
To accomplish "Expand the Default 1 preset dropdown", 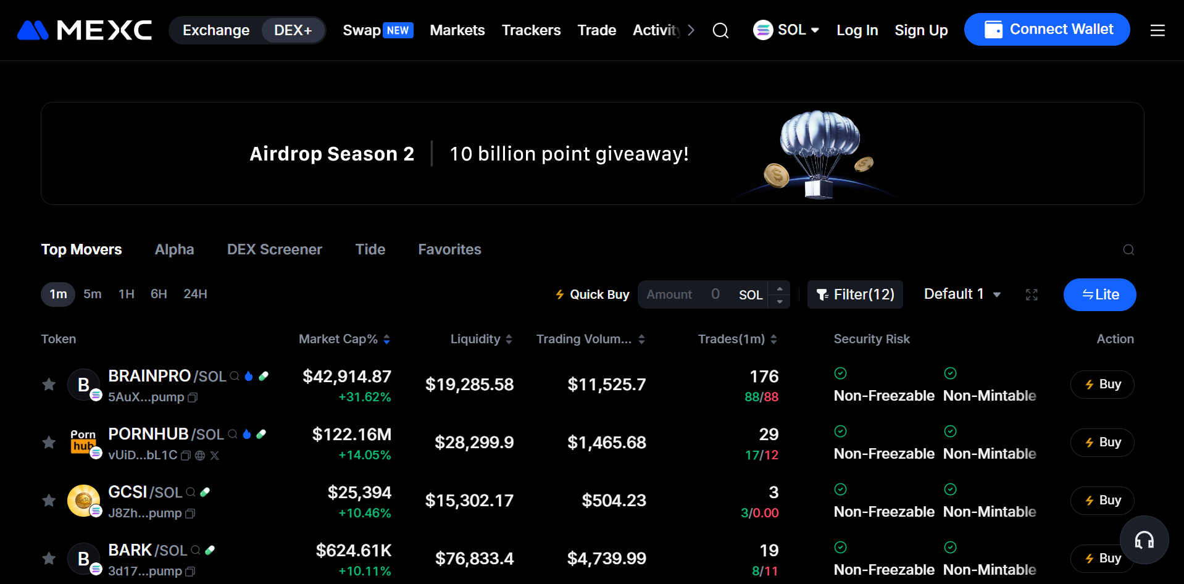I will (x=962, y=294).
